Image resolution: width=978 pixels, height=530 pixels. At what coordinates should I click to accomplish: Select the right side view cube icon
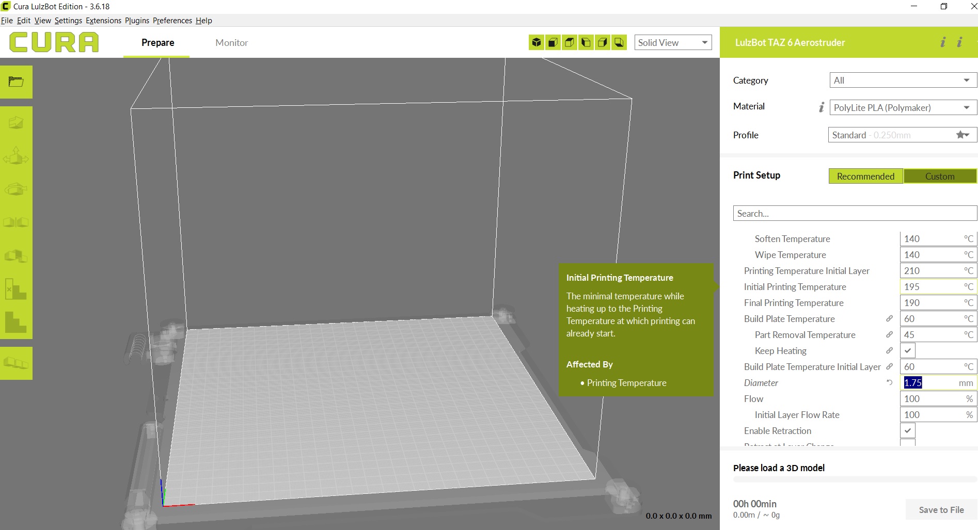(603, 42)
